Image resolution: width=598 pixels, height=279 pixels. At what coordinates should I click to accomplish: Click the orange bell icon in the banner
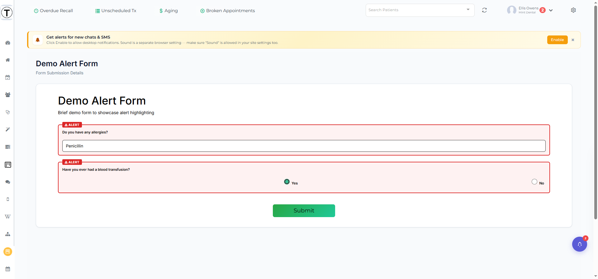pyautogui.click(x=38, y=40)
